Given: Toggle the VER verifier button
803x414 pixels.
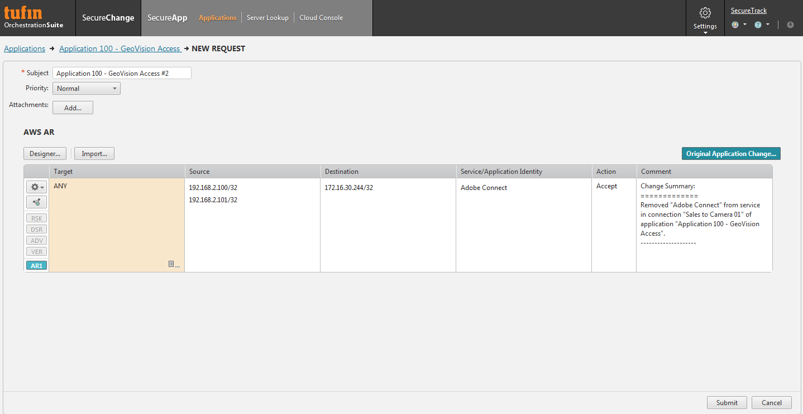Looking at the screenshot, I should point(36,252).
